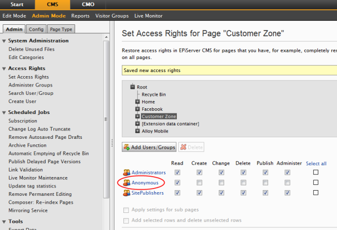337x230 pixels.
Task: Click the Administrators group icon
Action: [x=127, y=172]
